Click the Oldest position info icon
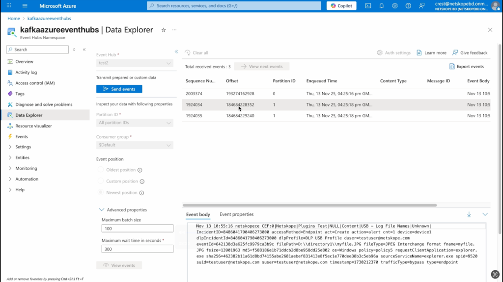 (x=140, y=170)
